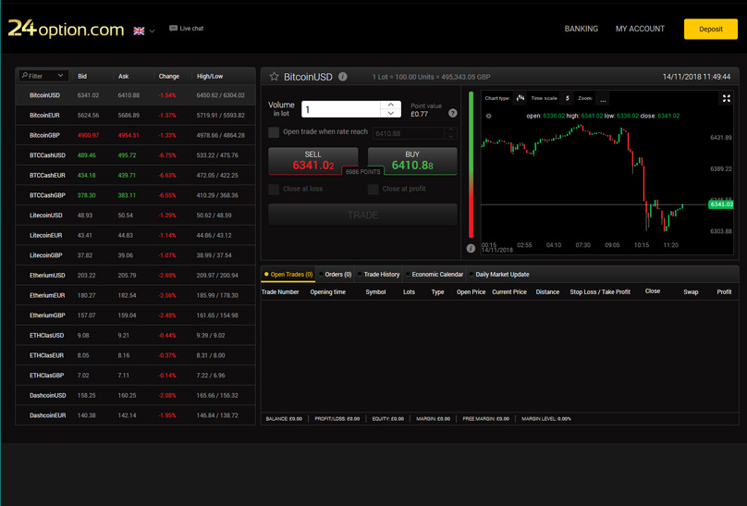The width and height of the screenshot is (747, 506).
Task: Sort by the Ask column header
Action: point(123,76)
